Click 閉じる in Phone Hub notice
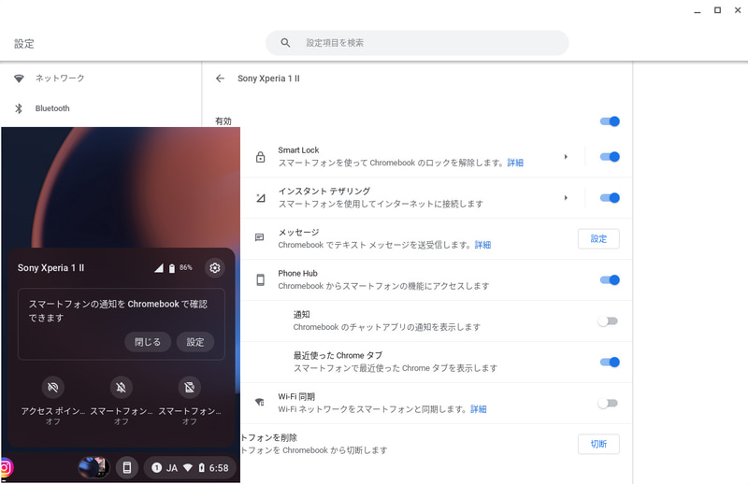748x484 pixels. [x=148, y=342]
